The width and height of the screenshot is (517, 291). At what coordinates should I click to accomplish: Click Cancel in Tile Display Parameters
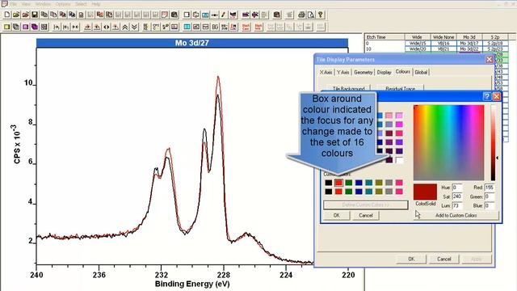(x=443, y=259)
